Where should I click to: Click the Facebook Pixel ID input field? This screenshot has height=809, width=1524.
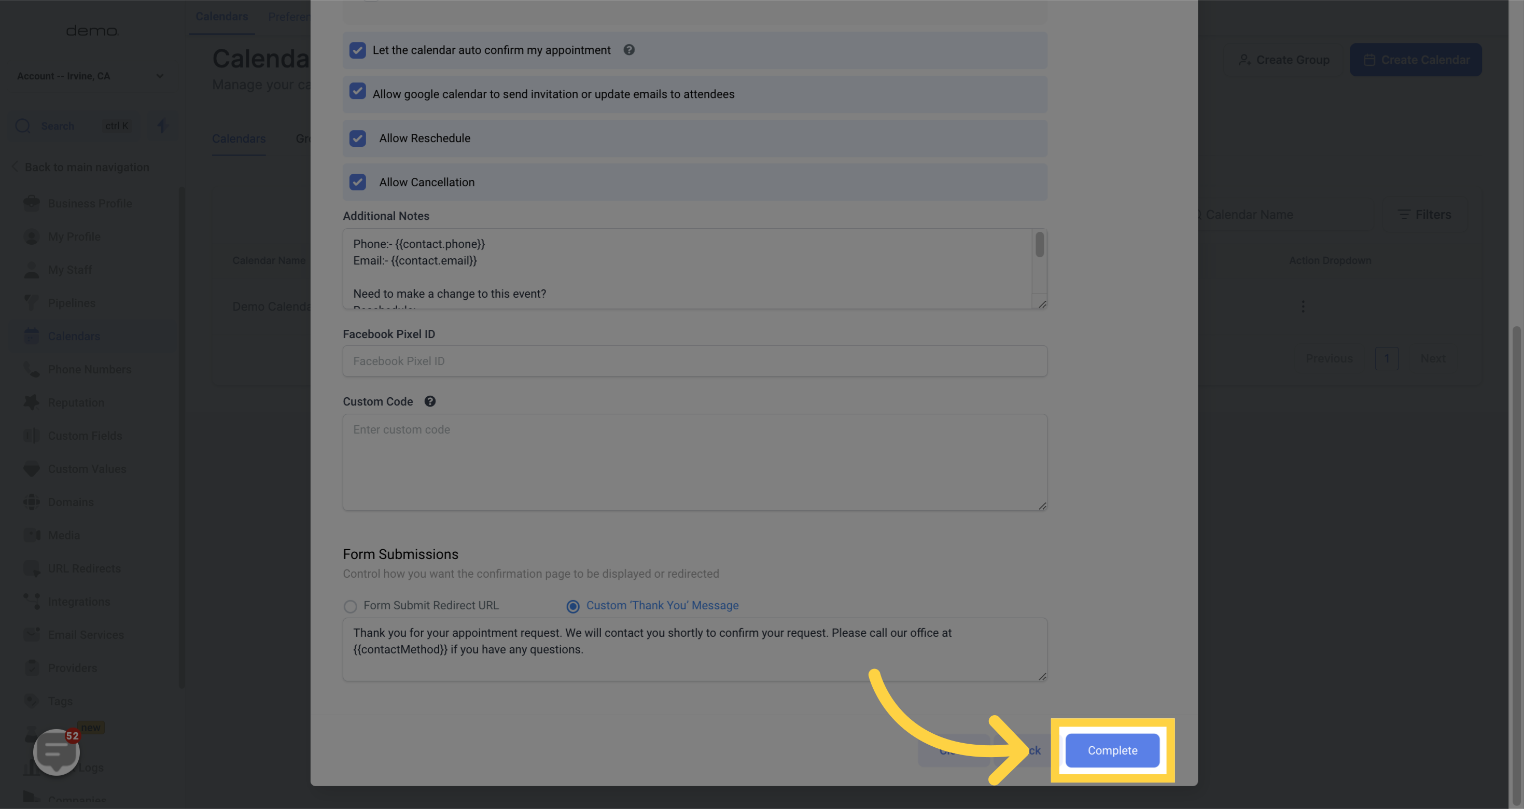[695, 360]
